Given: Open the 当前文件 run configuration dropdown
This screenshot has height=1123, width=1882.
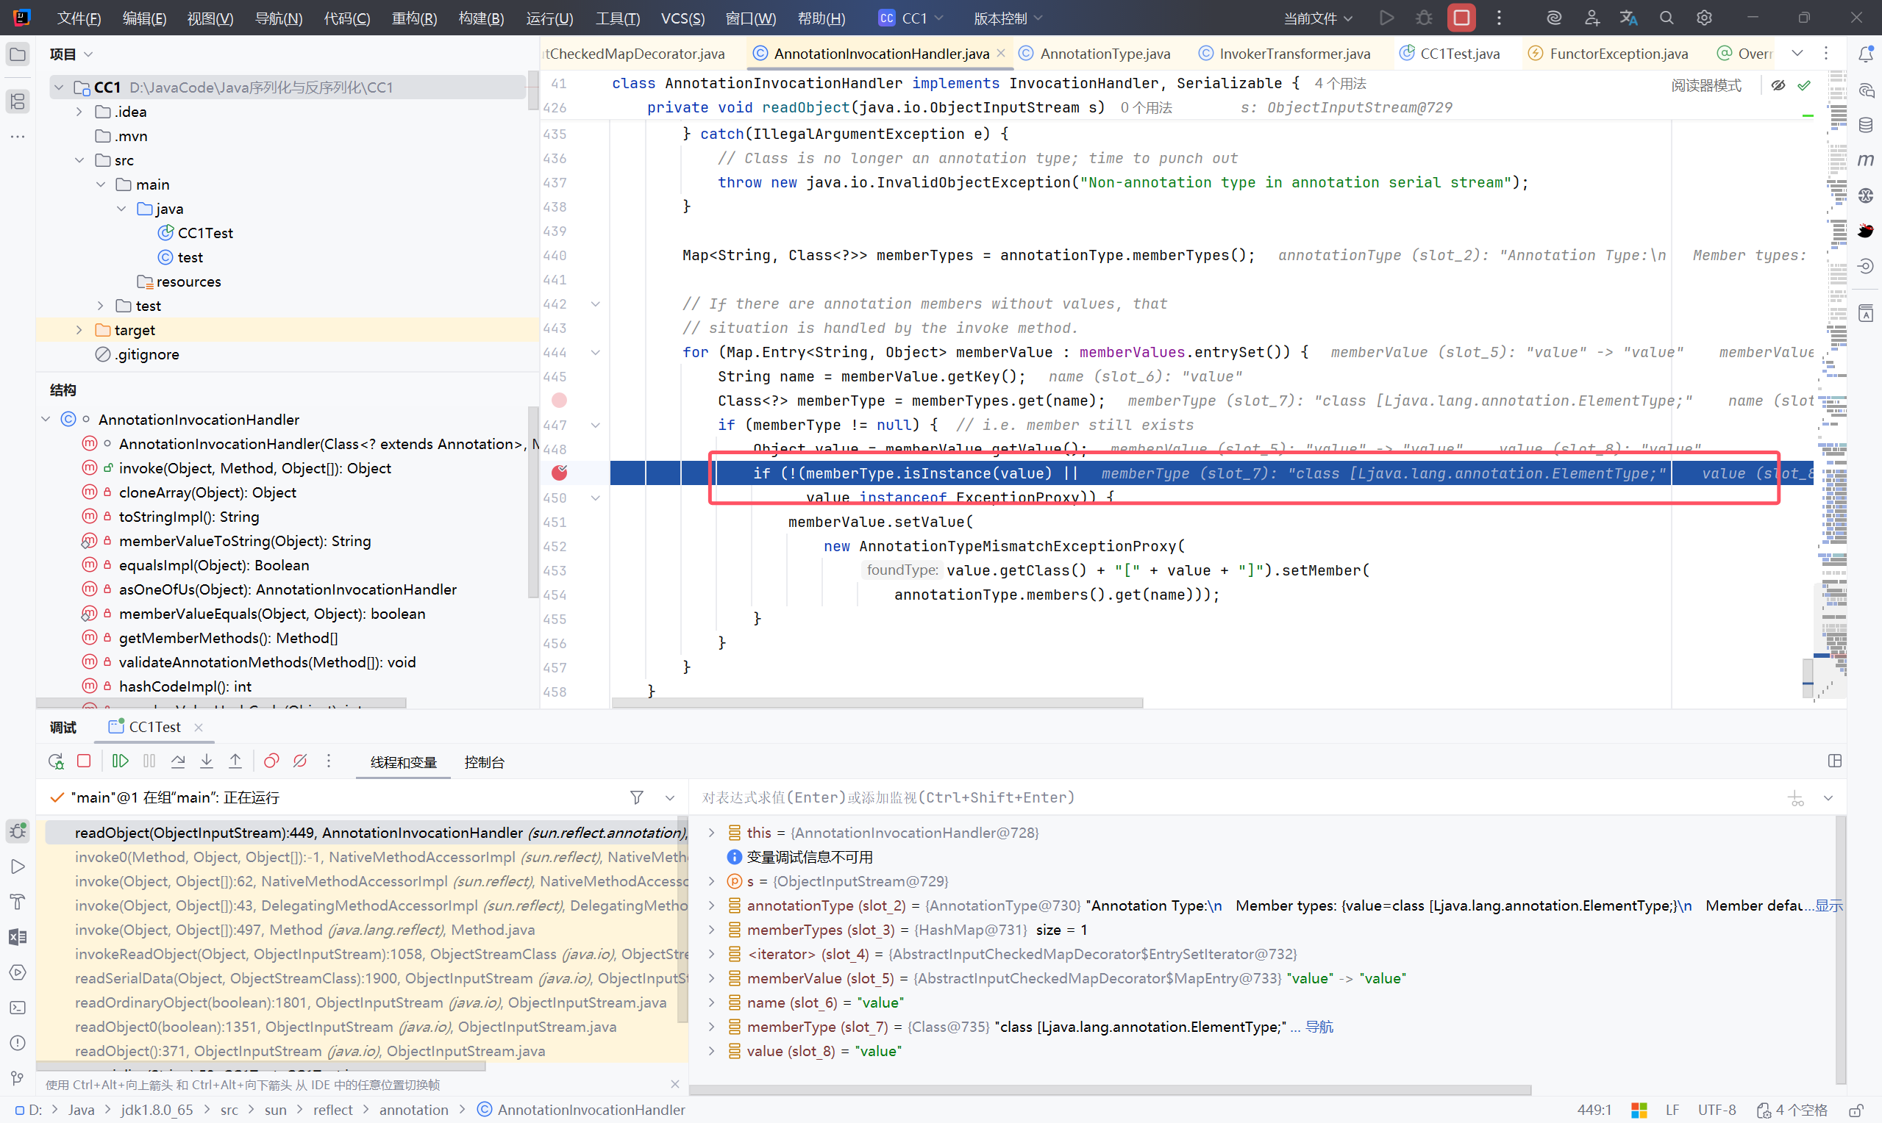Looking at the screenshot, I should click(x=1317, y=18).
